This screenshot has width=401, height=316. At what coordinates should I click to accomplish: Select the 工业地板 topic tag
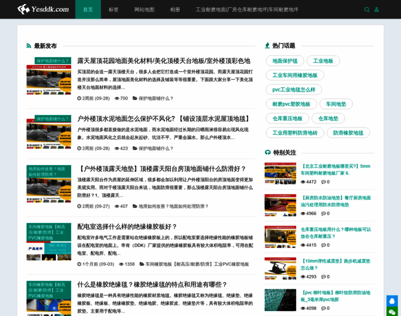click(323, 61)
